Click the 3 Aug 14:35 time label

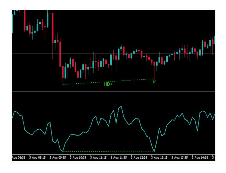pyautogui.click(x=200, y=157)
